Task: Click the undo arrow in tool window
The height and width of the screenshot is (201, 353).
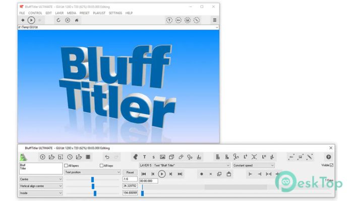Action: tap(107, 157)
